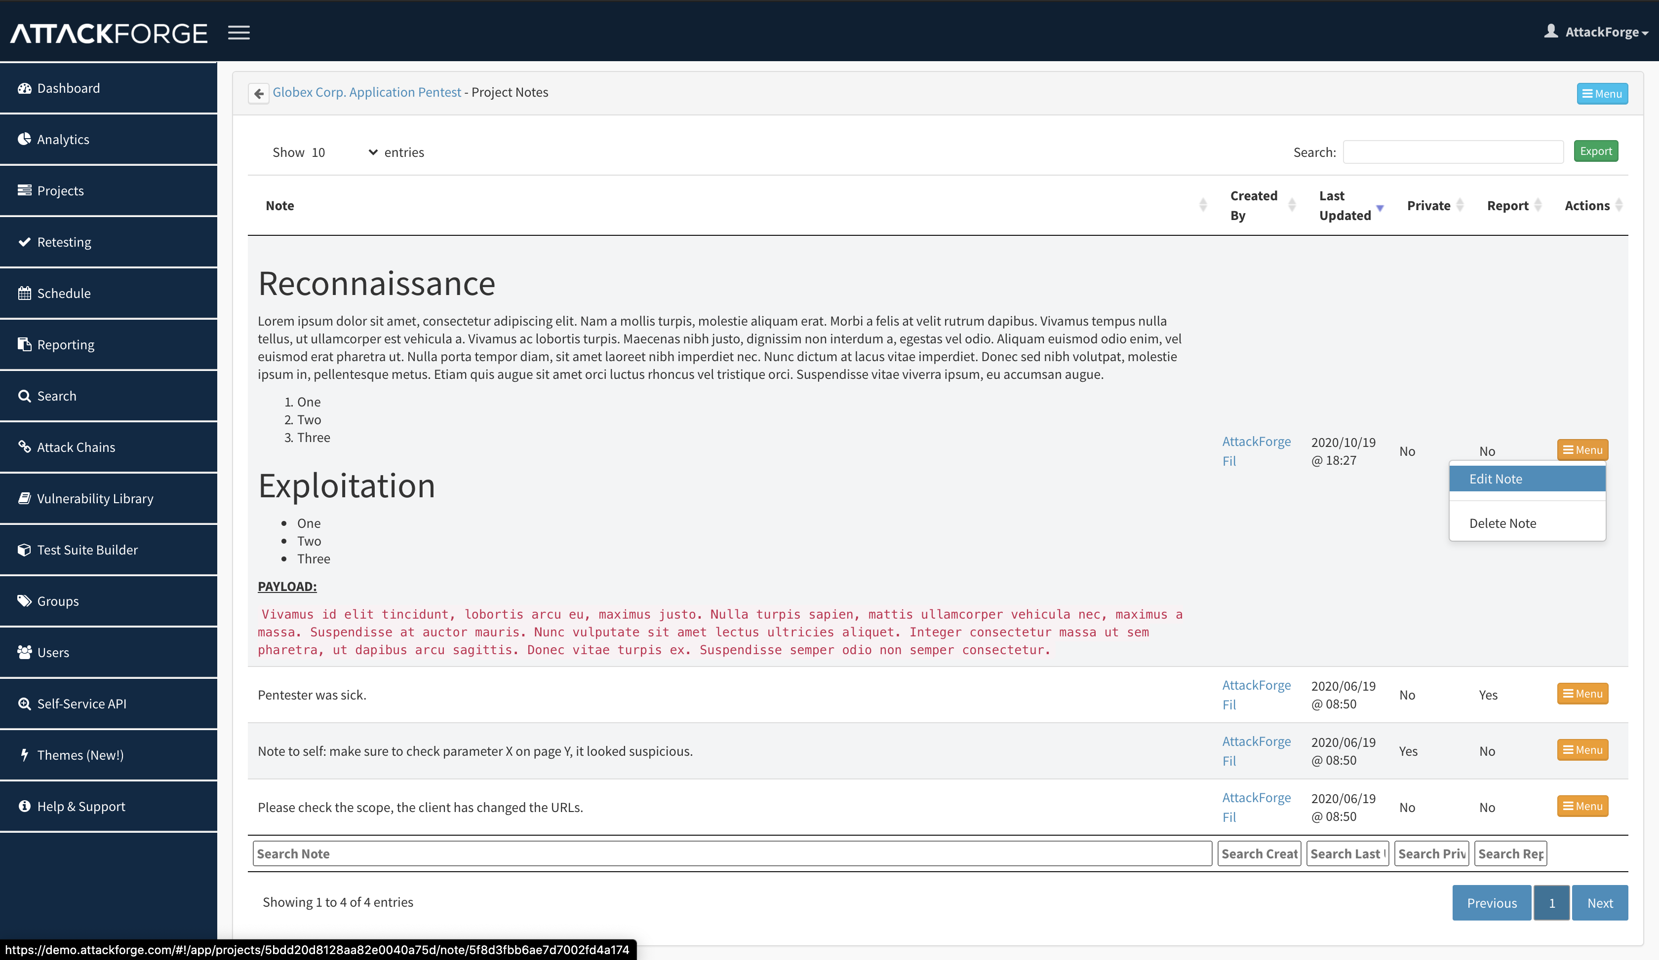Image resolution: width=1659 pixels, height=960 pixels.
Task: Open the Menu for the Reconnaissance note row
Action: click(x=1582, y=450)
